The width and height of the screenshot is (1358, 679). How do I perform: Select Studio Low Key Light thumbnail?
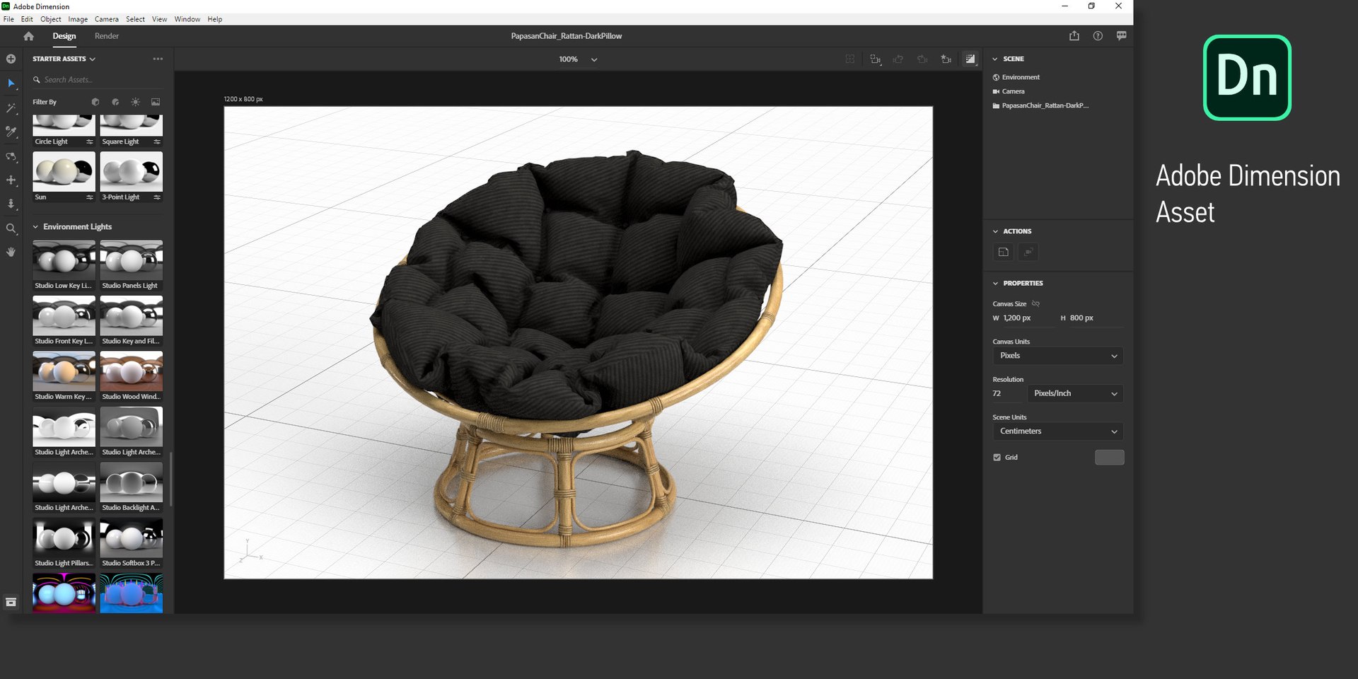tap(64, 260)
